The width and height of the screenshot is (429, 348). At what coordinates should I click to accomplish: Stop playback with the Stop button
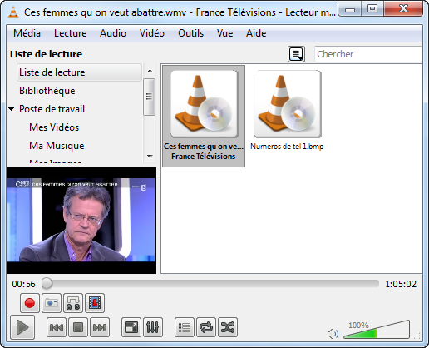pos(78,327)
